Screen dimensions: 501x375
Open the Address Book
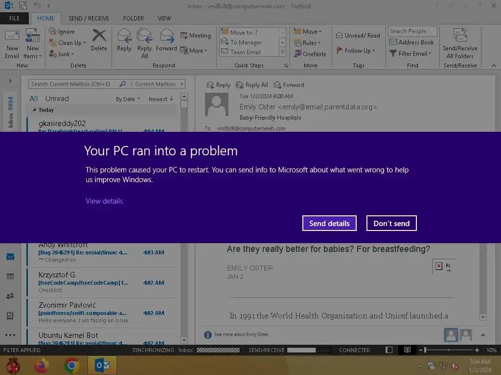click(411, 42)
